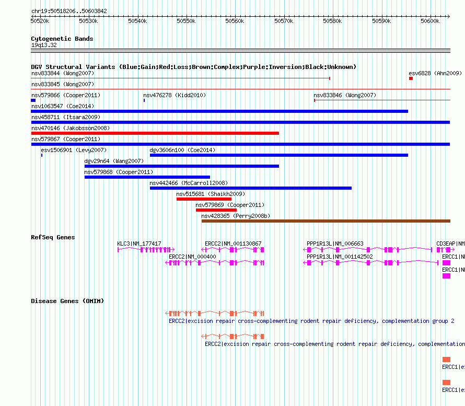Image resolution: width=465 pixels, height=406 pixels.
Task: Click the nsv442466 (McCarroll2008) blue bar
Action: tap(251, 188)
